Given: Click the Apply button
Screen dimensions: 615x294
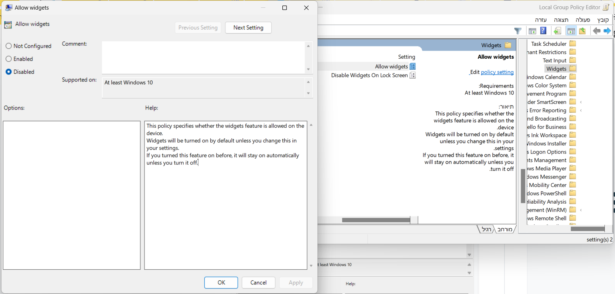Looking at the screenshot, I should click(x=296, y=283).
